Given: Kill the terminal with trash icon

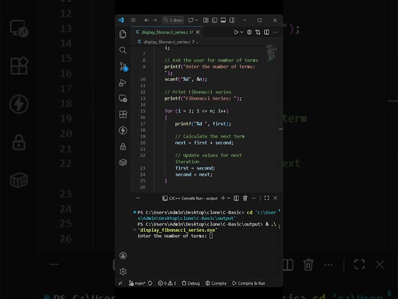Looking at the screenshot, I should 245,198.
